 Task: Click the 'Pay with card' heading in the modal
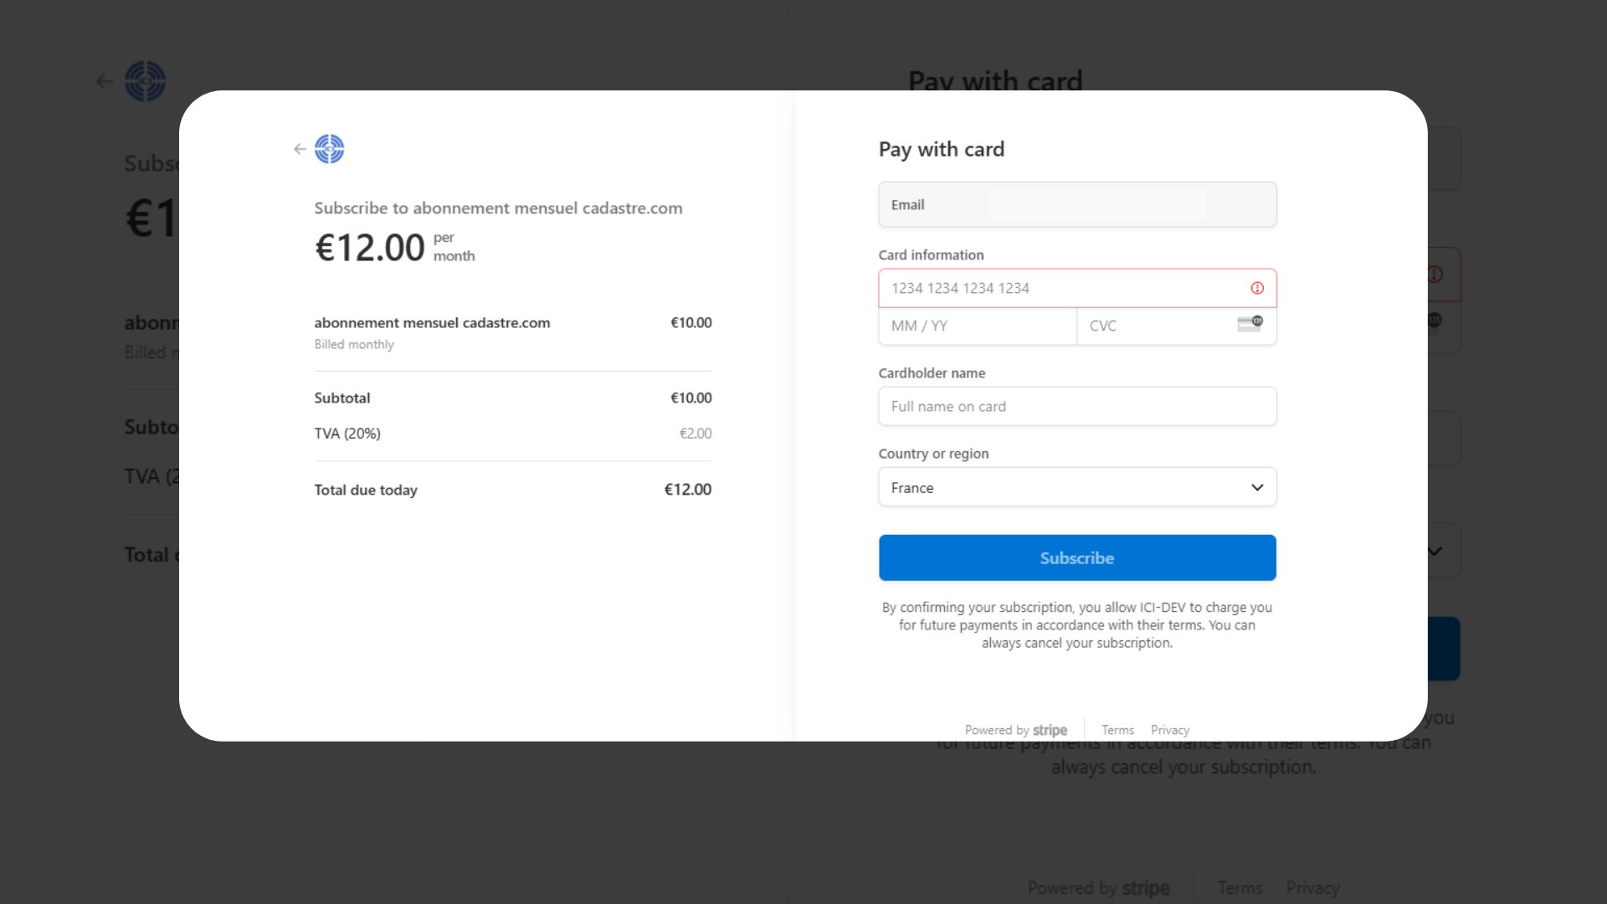[941, 149]
